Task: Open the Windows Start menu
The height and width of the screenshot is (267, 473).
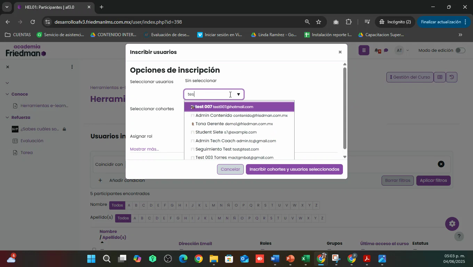Action: click(x=91, y=259)
